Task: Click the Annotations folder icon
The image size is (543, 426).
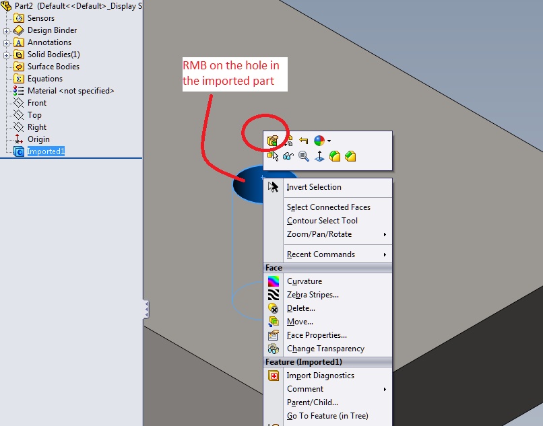Action: click(19, 42)
